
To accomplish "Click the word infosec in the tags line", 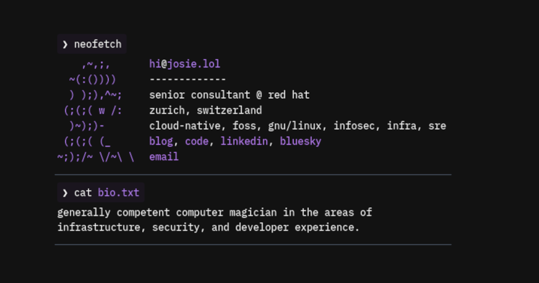I will (354, 126).
